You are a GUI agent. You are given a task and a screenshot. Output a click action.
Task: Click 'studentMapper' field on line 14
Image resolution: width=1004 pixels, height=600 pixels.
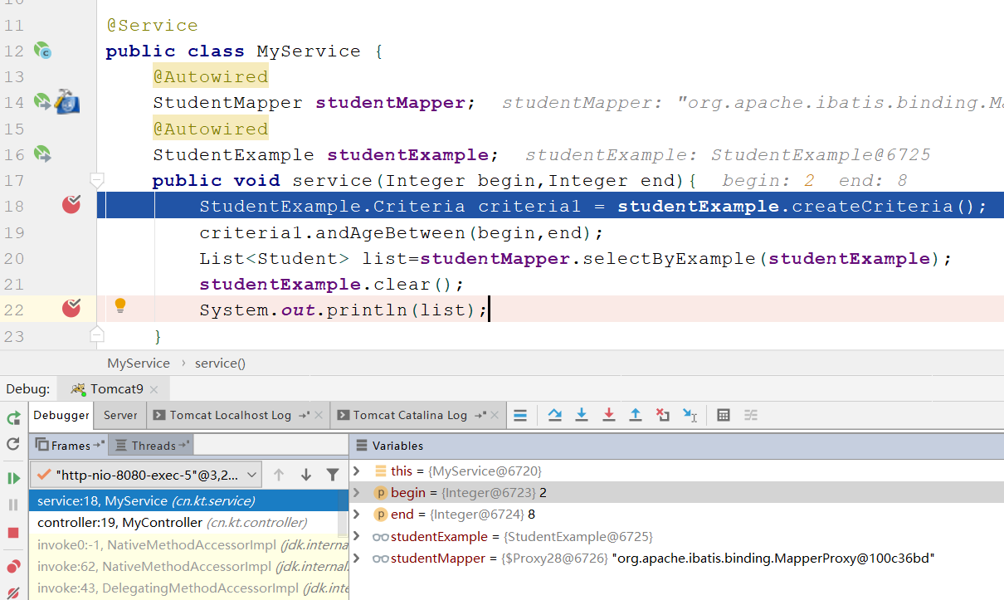click(390, 103)
